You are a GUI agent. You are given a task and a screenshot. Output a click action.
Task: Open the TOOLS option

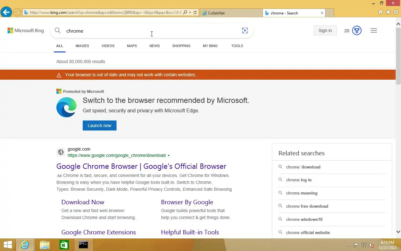(237, 46)
